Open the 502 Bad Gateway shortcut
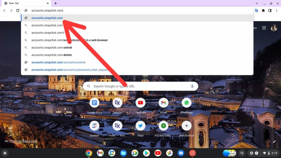The height and width of the screenshot is (158, 281). coord(164,129)
